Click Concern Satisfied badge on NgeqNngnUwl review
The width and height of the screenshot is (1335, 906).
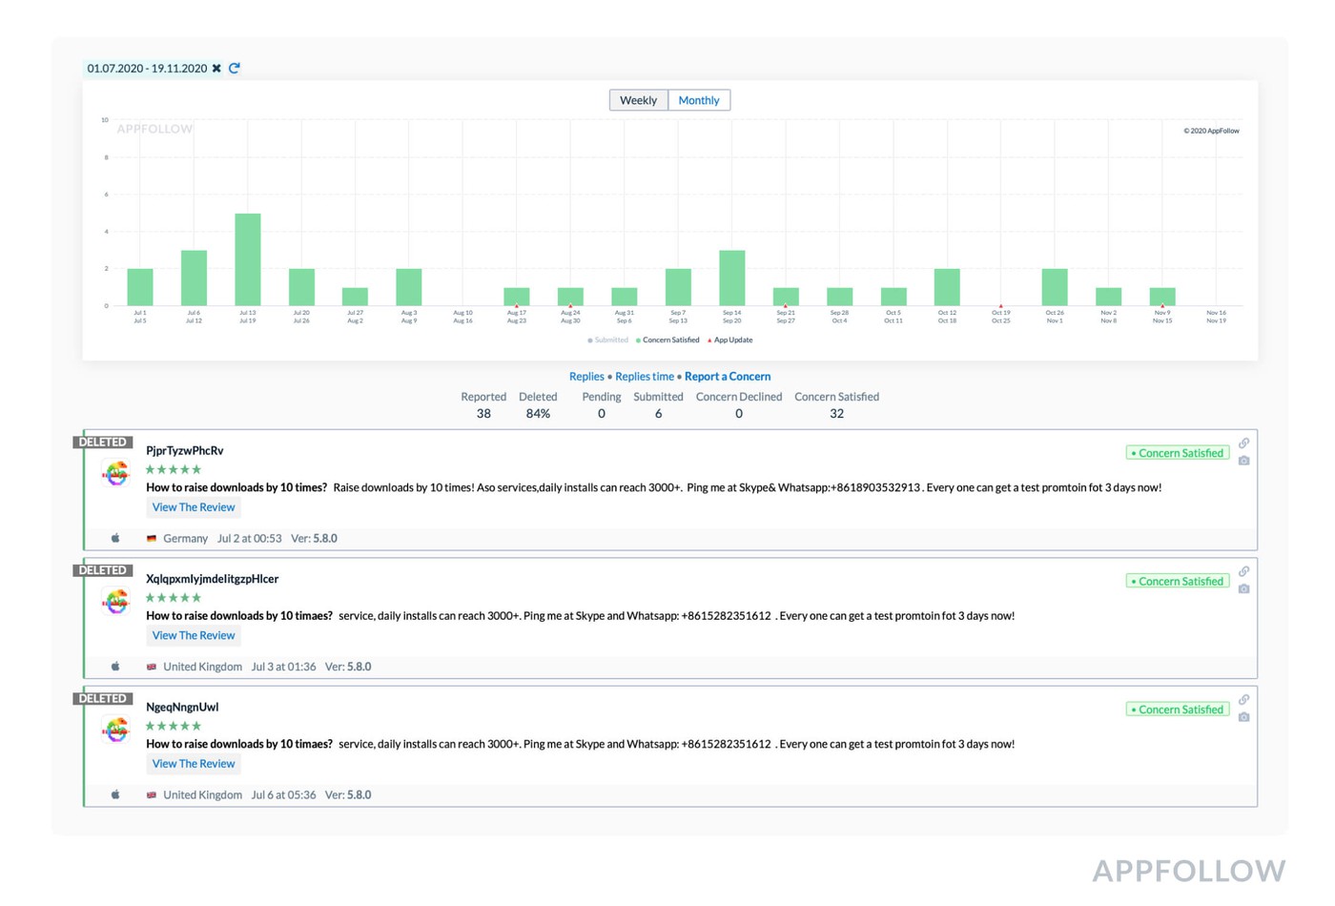pos(1179,710)
